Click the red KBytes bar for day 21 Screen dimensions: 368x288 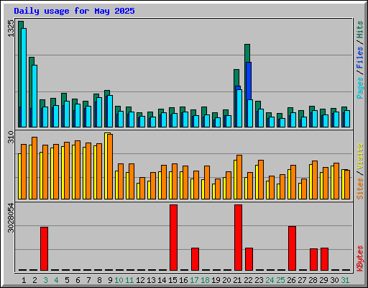click(x=239, y=238)
